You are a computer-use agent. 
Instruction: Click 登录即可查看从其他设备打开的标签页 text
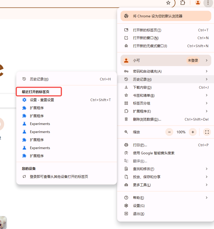(59, 177)
